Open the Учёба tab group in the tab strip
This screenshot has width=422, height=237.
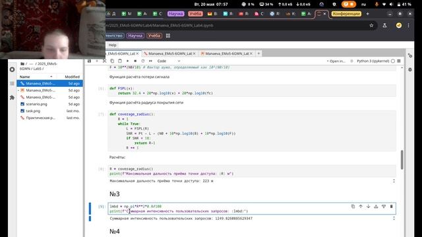pyautogui.click(x=195, y=14)
